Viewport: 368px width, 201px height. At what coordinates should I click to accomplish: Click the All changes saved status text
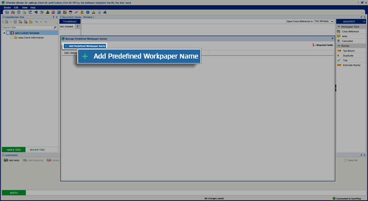214,198
